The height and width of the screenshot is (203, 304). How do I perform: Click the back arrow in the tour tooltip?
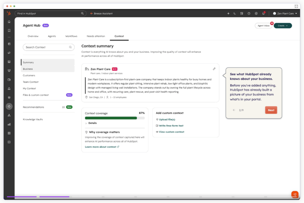(234, 110)
